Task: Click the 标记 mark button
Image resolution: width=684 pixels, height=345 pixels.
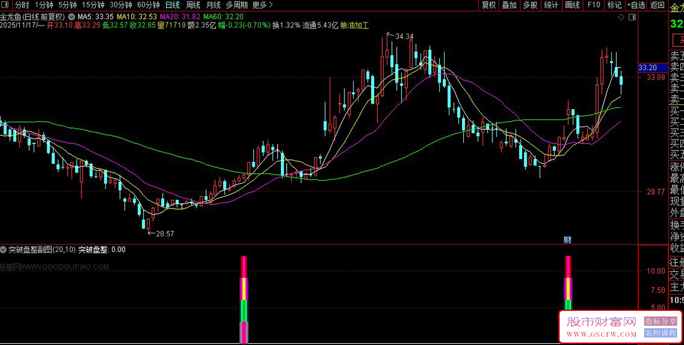Action: click(614, 5)
